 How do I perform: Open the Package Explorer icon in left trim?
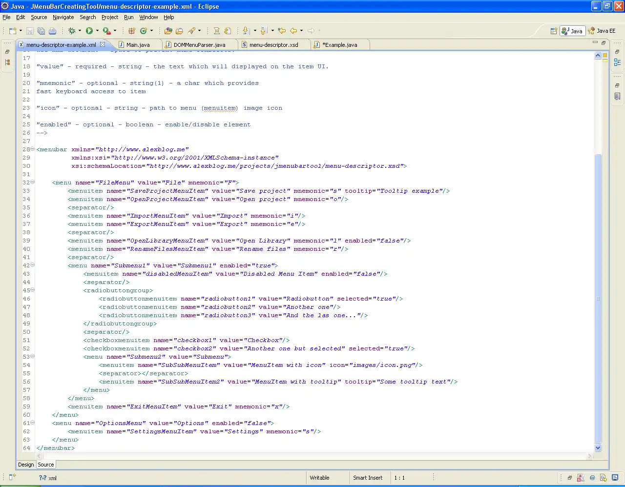tap(7, 62)
